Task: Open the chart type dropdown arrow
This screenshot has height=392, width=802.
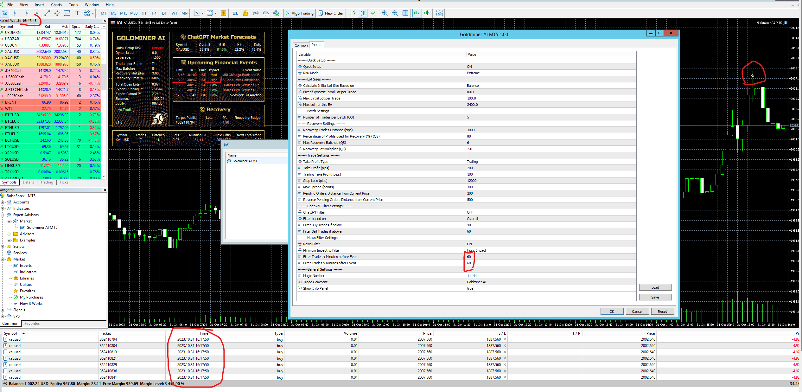Action: coord(203,13)
